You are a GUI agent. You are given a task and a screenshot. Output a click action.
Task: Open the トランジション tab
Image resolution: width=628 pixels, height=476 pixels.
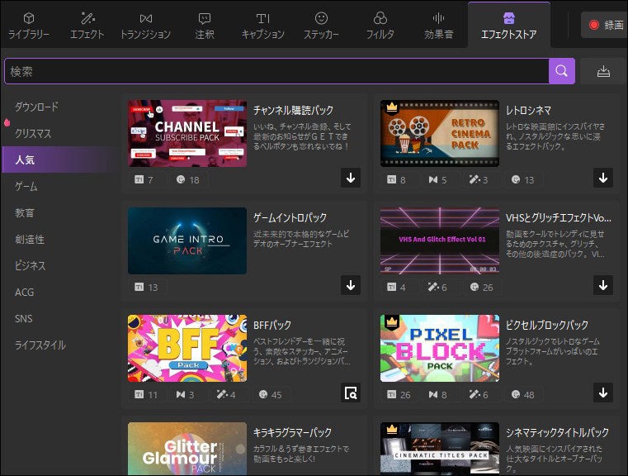pyautogui.click(x=145, y=26)
